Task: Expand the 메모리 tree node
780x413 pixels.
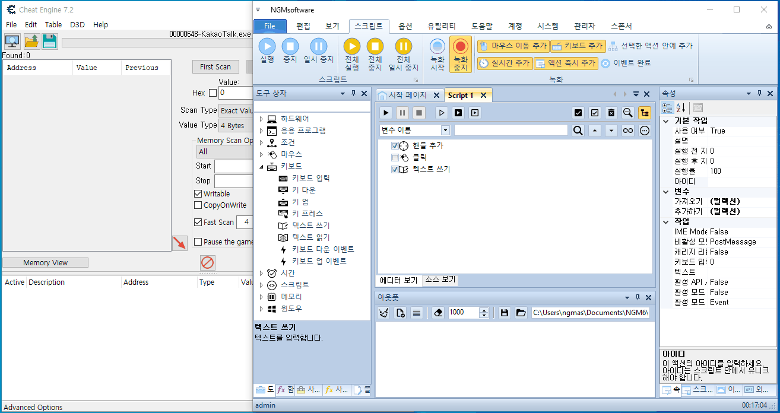Action: point(261,297)
